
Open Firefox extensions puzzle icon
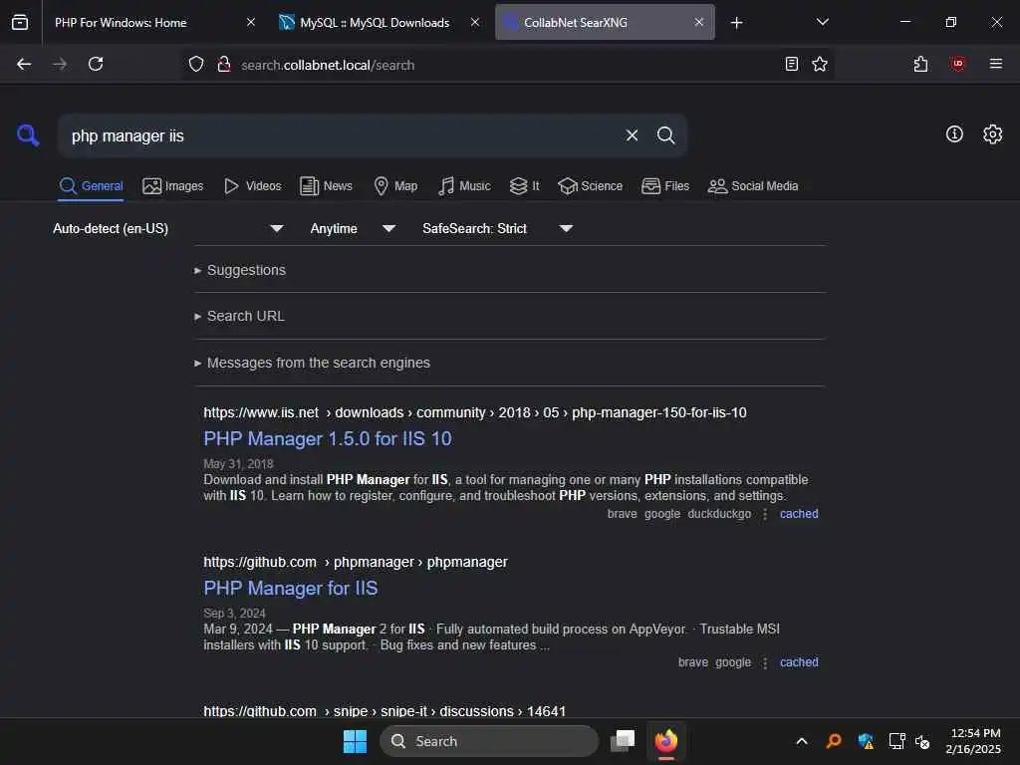pos(920,64)
